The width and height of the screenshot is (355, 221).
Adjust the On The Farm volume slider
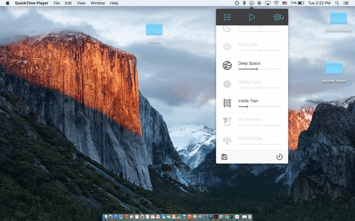[260, 125]
